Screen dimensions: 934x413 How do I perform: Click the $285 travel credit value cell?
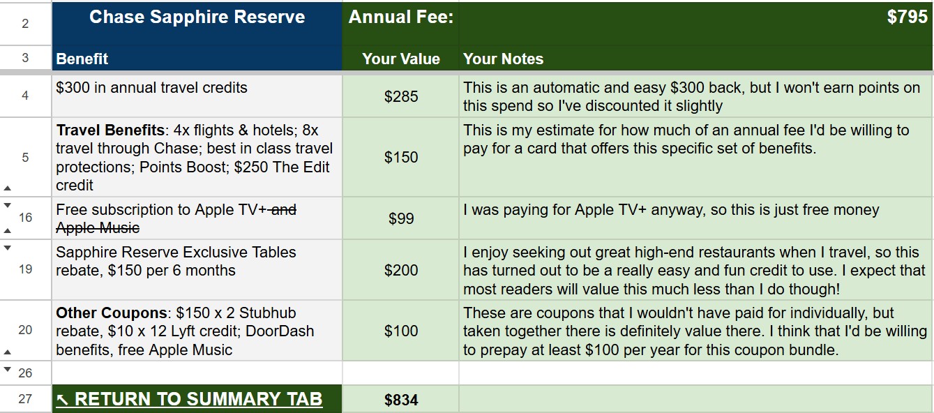(401, 96)
